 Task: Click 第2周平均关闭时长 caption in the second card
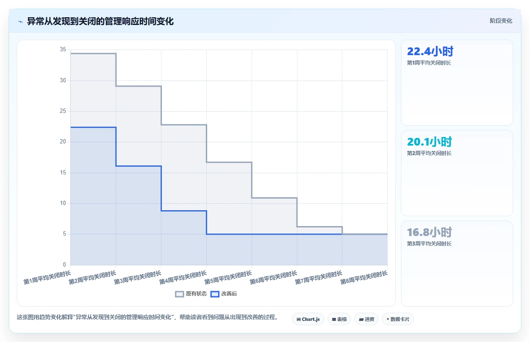[429, 153]
